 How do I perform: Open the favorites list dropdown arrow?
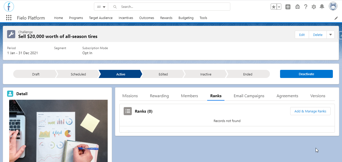(279, 7)
